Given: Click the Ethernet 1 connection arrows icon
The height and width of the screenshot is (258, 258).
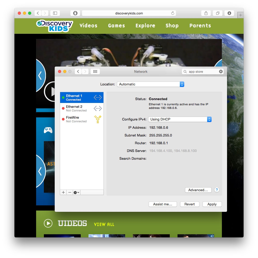Looking at the screenshot, I should pyautogui.click(x=98, y=97).
